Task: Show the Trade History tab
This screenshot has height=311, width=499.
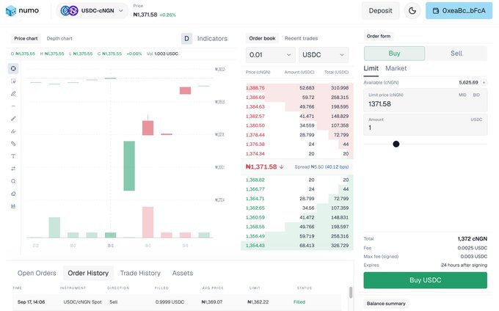Action: click(140, 273)
